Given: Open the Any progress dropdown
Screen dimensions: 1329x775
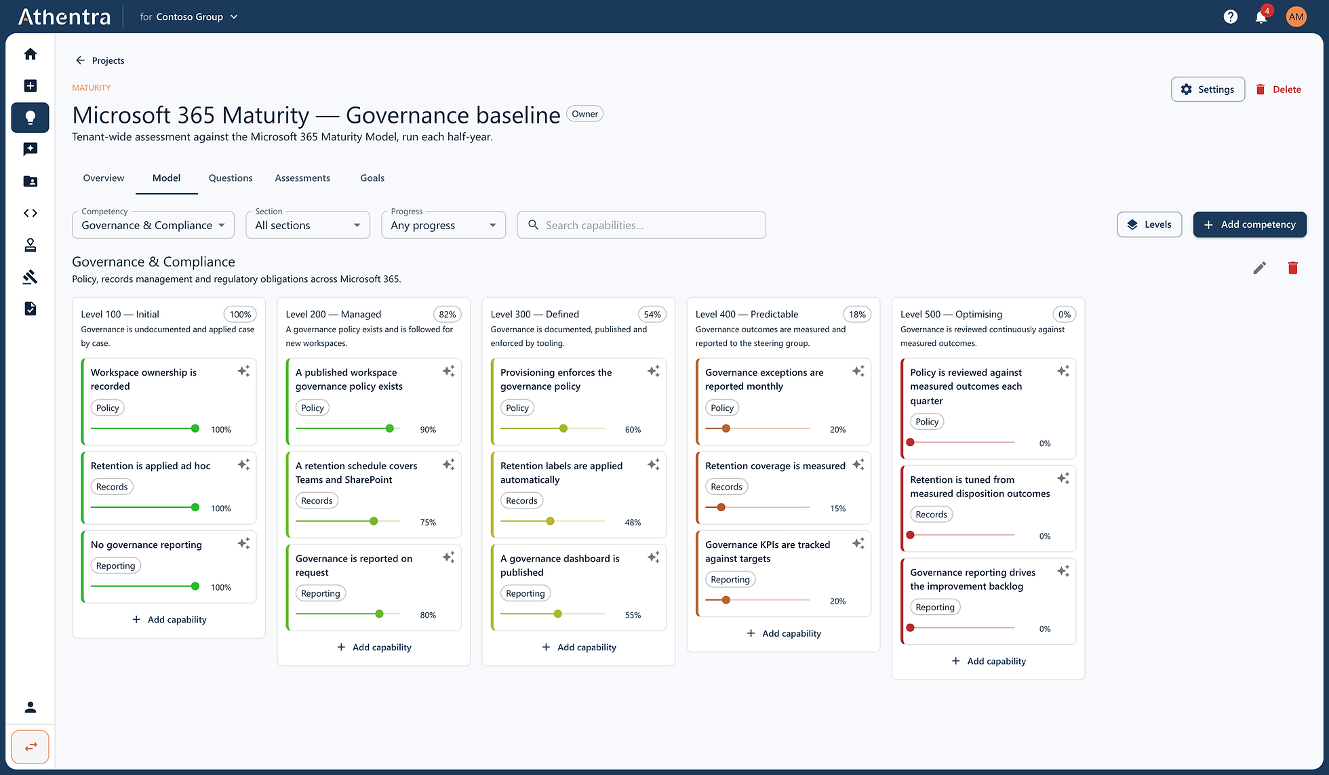Looking at the screenshot, I should [443, 225].
